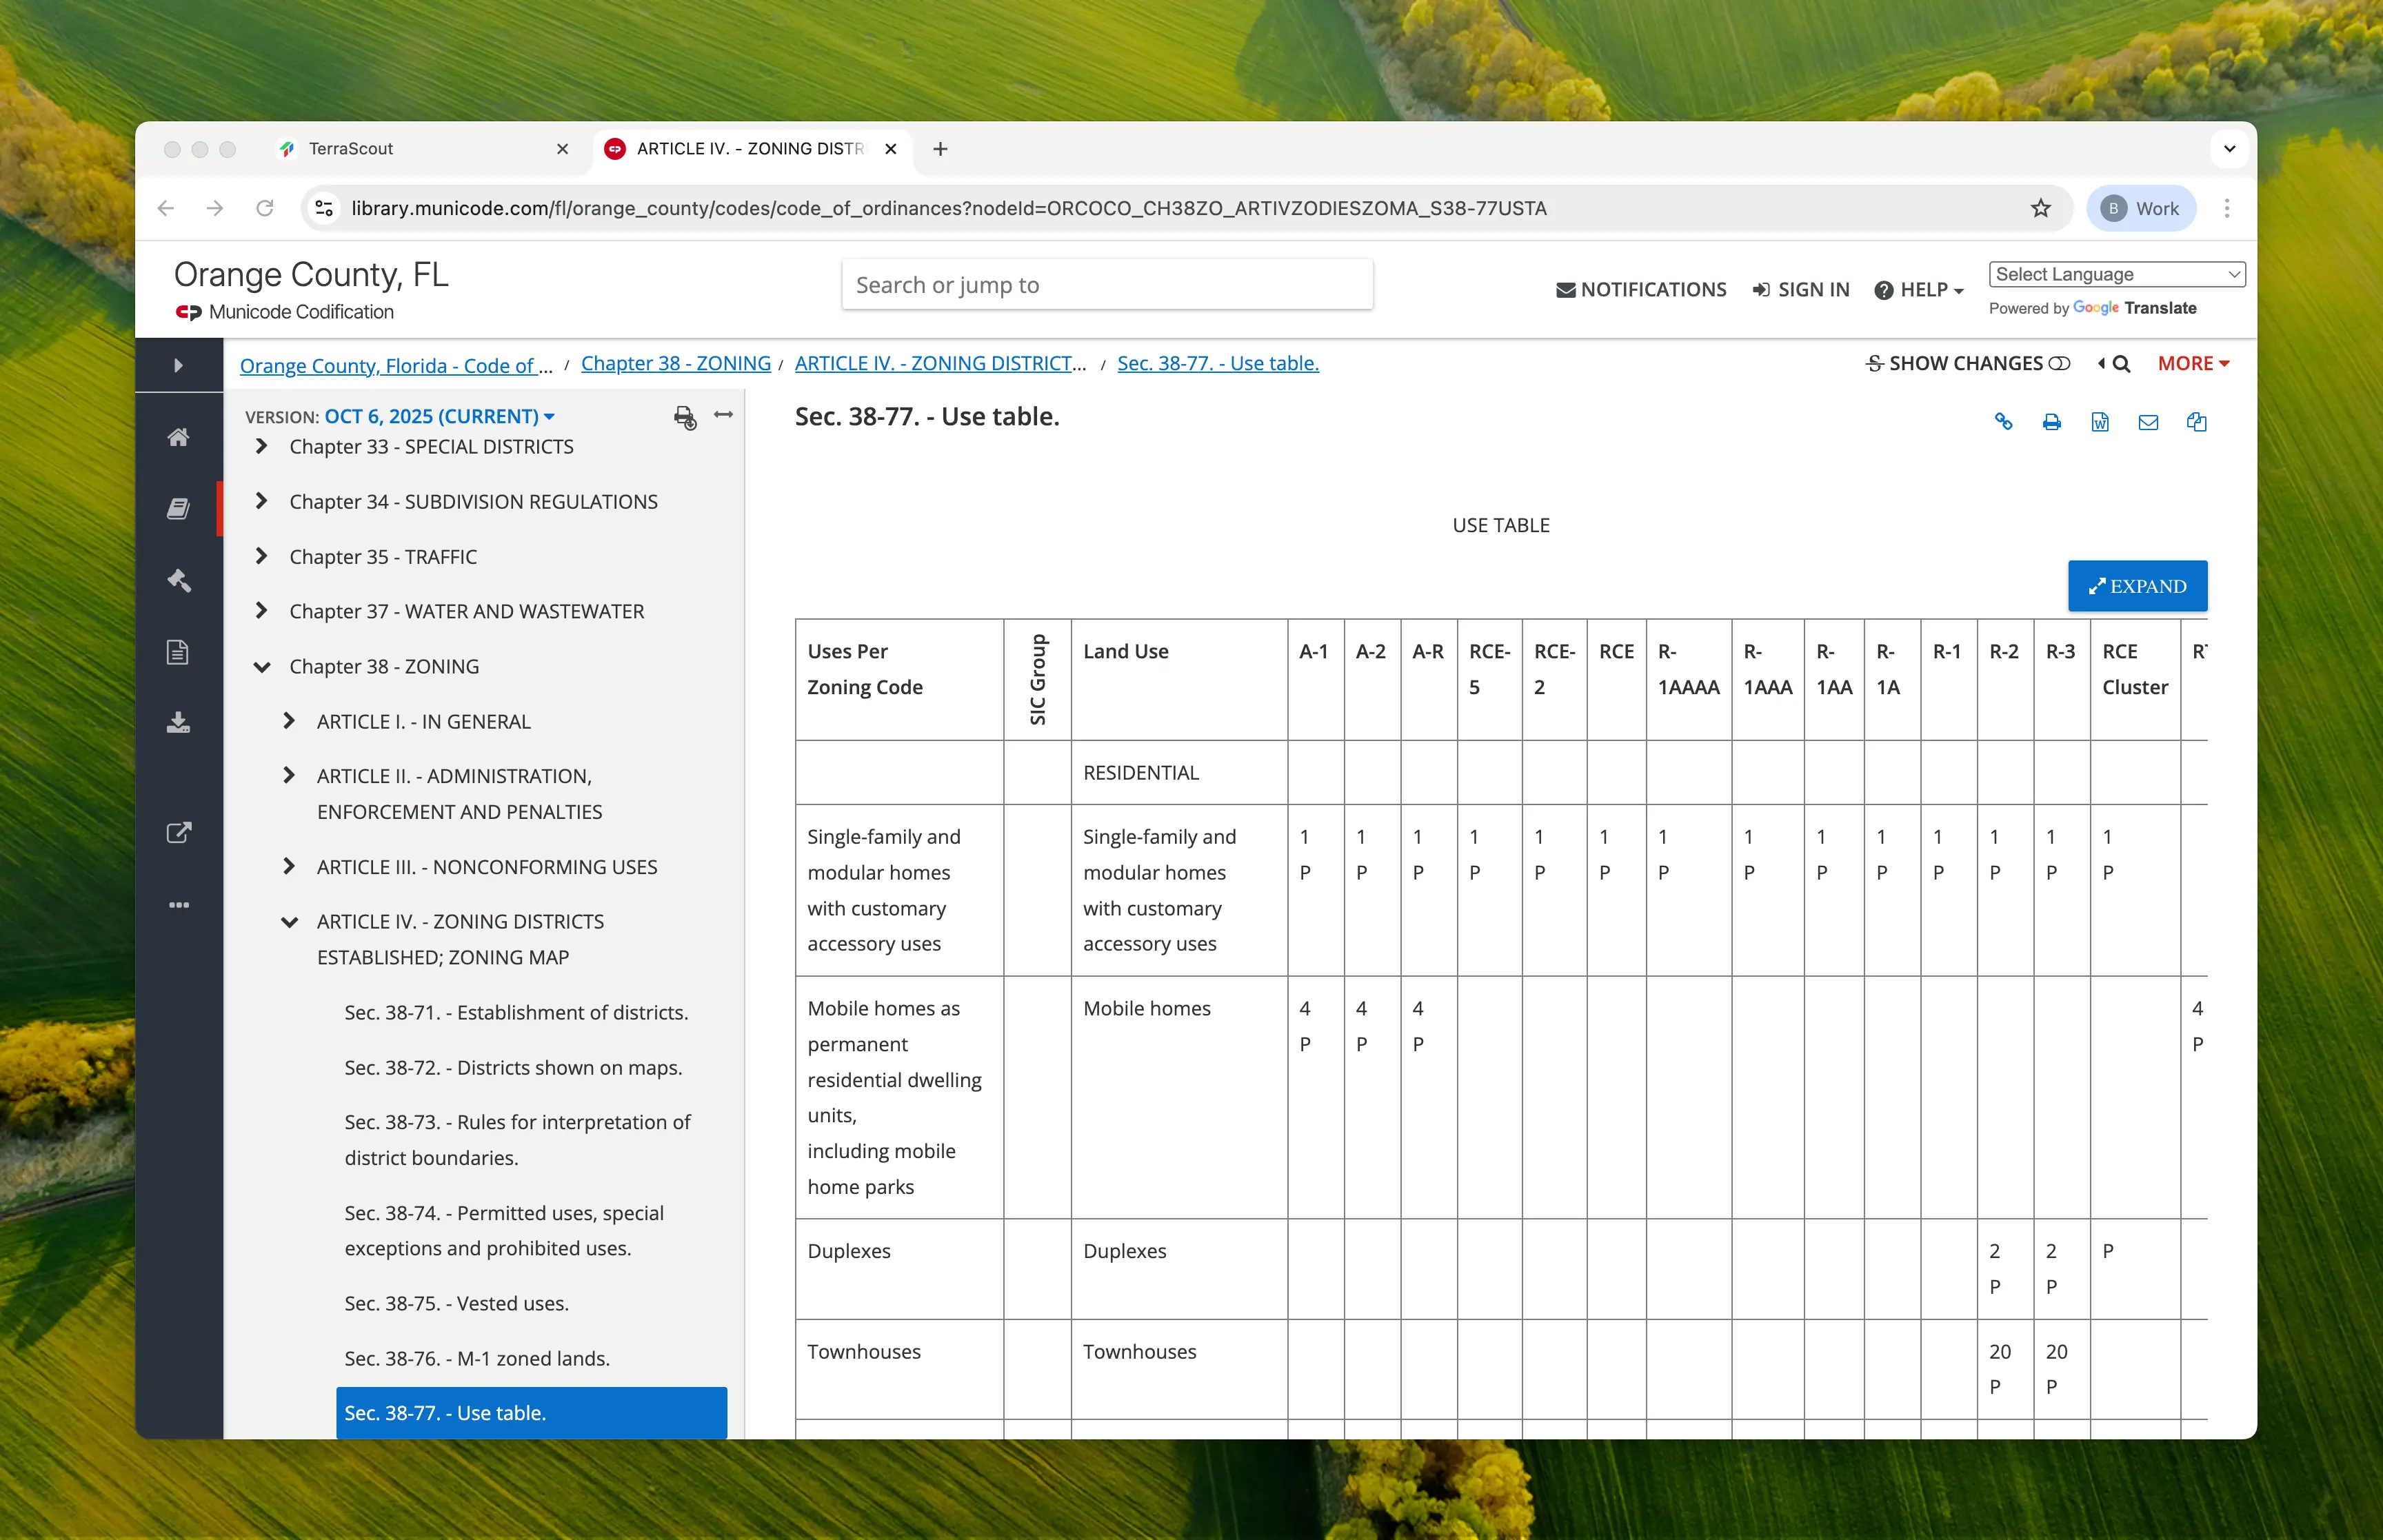
Task: Expand the left navigation rail arrow
Action: 178,365
